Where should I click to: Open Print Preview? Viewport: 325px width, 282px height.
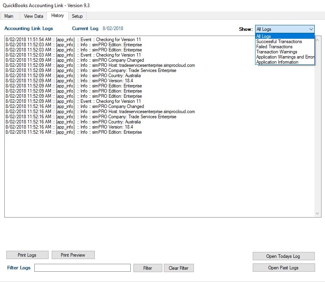click(x=73, y=255)
